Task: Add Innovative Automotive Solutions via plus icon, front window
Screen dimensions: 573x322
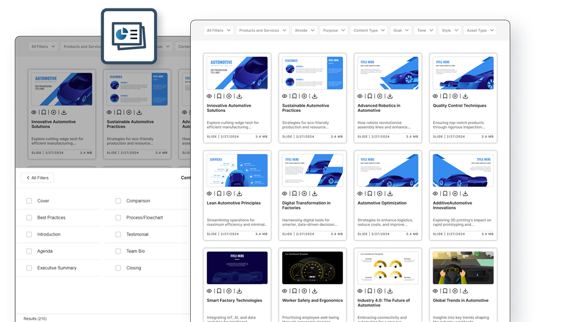Action: point(229,96)
